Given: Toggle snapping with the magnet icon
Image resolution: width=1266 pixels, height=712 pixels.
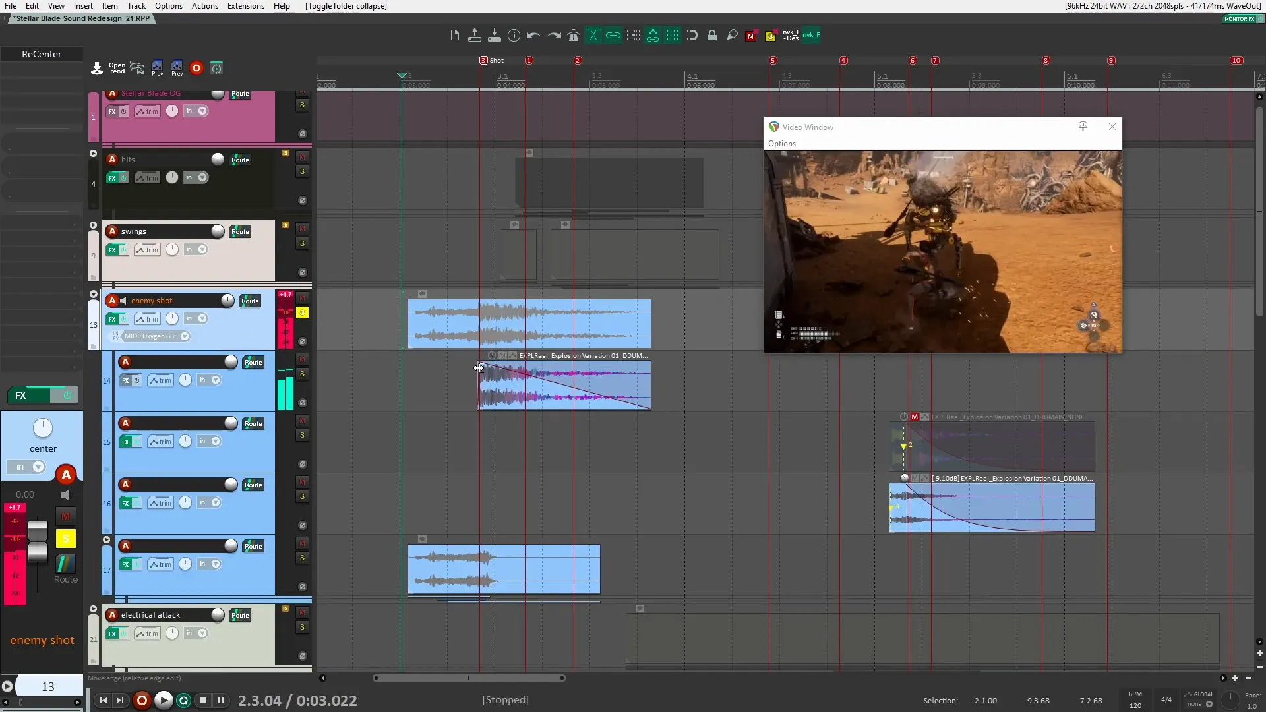Looking at the screenshot, I should pos(692,35).
